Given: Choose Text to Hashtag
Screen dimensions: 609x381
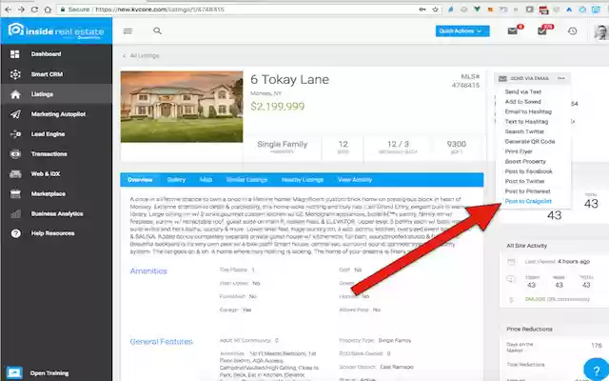Looking at the screenshot, I should 526,122.
